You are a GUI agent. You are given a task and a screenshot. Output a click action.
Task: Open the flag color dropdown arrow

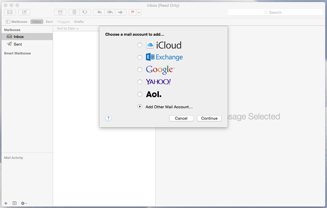pos(138,12)
